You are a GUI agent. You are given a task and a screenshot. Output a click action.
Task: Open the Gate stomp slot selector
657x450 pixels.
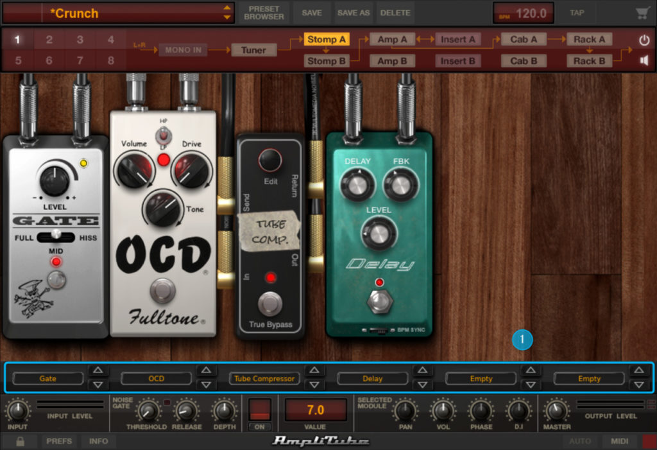point(48,378)
